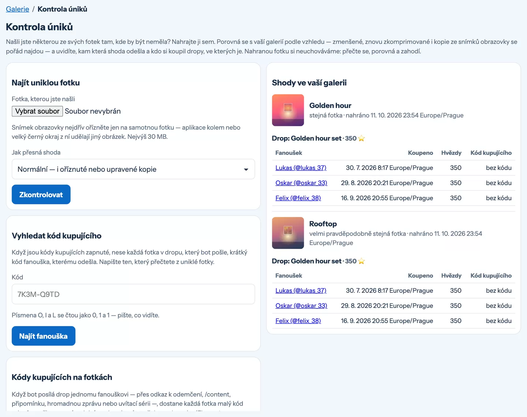The height and width of the screenshot is (417, 527).
Task: Open Oskar (@oskar_33) link under Golden hour
Action: tap(301, 183)
